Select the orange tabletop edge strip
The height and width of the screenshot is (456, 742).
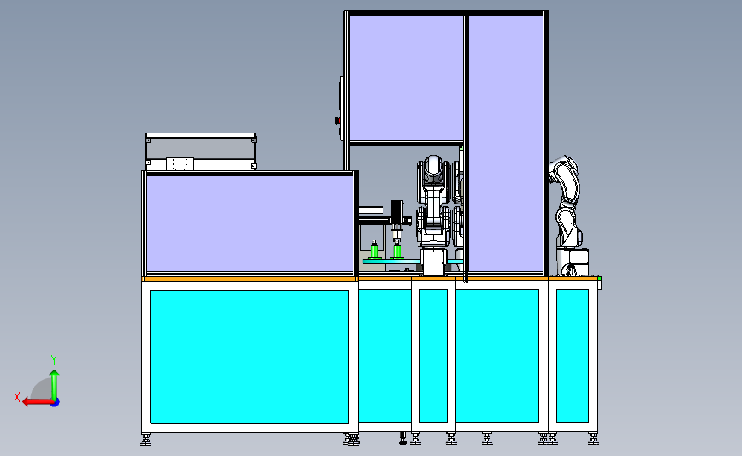[x=249, y=280]
